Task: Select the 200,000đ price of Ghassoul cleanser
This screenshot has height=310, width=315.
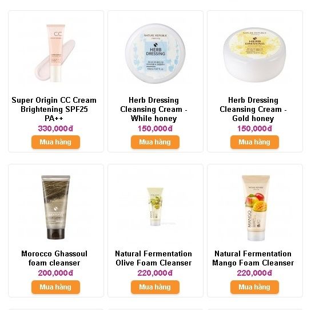Action: [55, 273]
